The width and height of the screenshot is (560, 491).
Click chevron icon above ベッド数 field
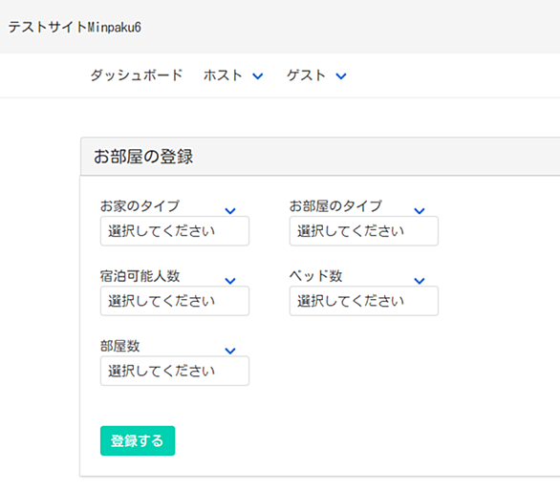(x=420, y=281)
